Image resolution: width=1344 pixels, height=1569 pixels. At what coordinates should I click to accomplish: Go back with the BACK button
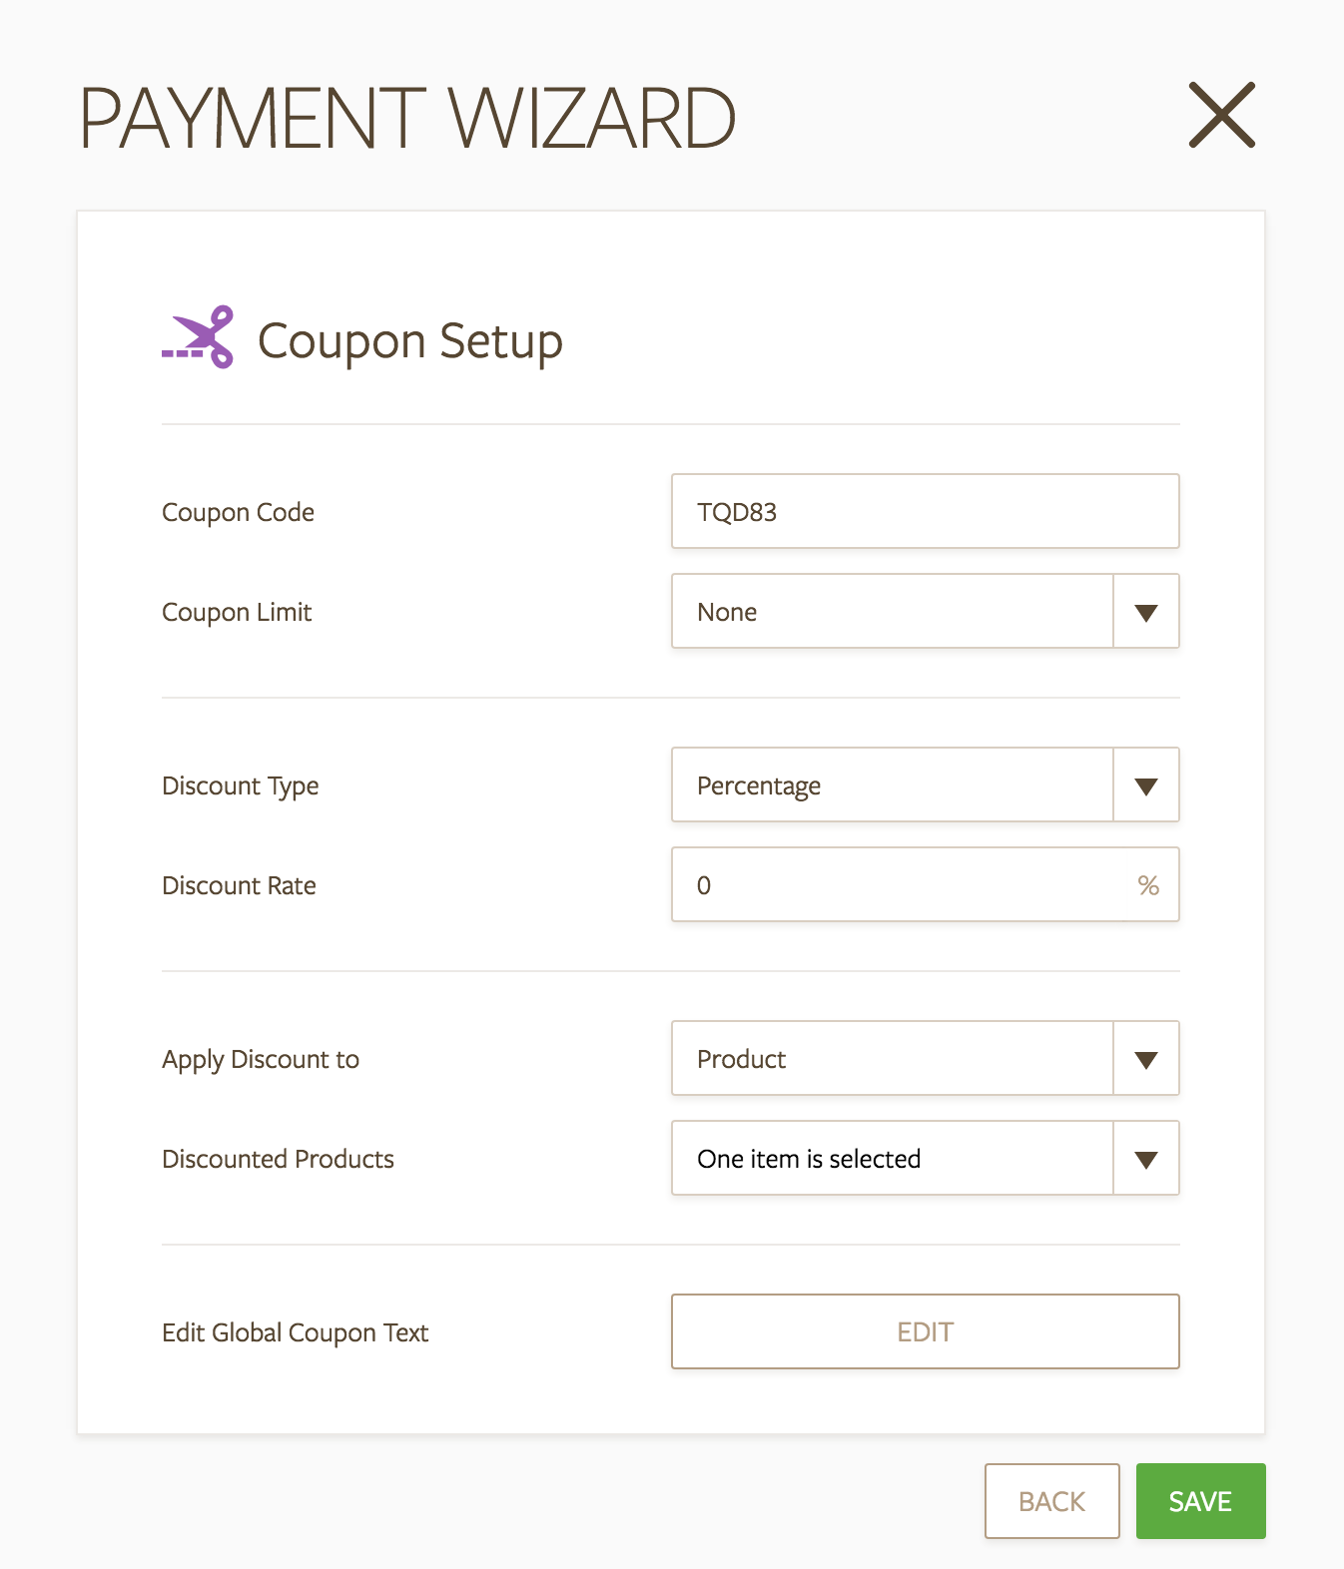pyautogui.click(x=1051, y=1501)
